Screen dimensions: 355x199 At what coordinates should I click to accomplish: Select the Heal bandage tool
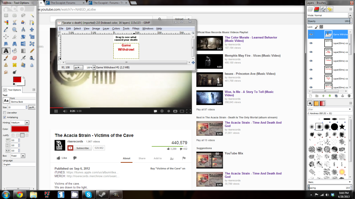(15, 65)
